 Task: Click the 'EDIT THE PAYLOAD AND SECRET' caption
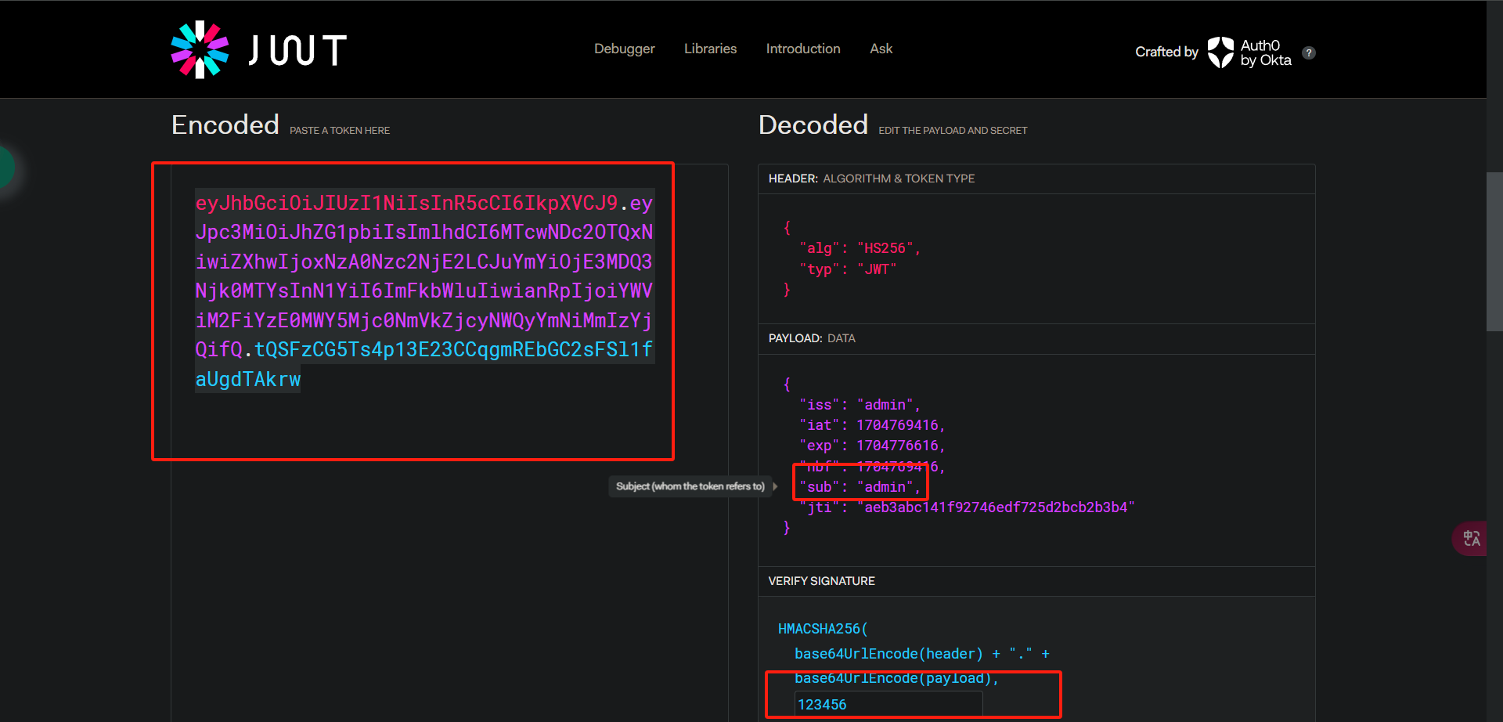[x=953, y=131]
